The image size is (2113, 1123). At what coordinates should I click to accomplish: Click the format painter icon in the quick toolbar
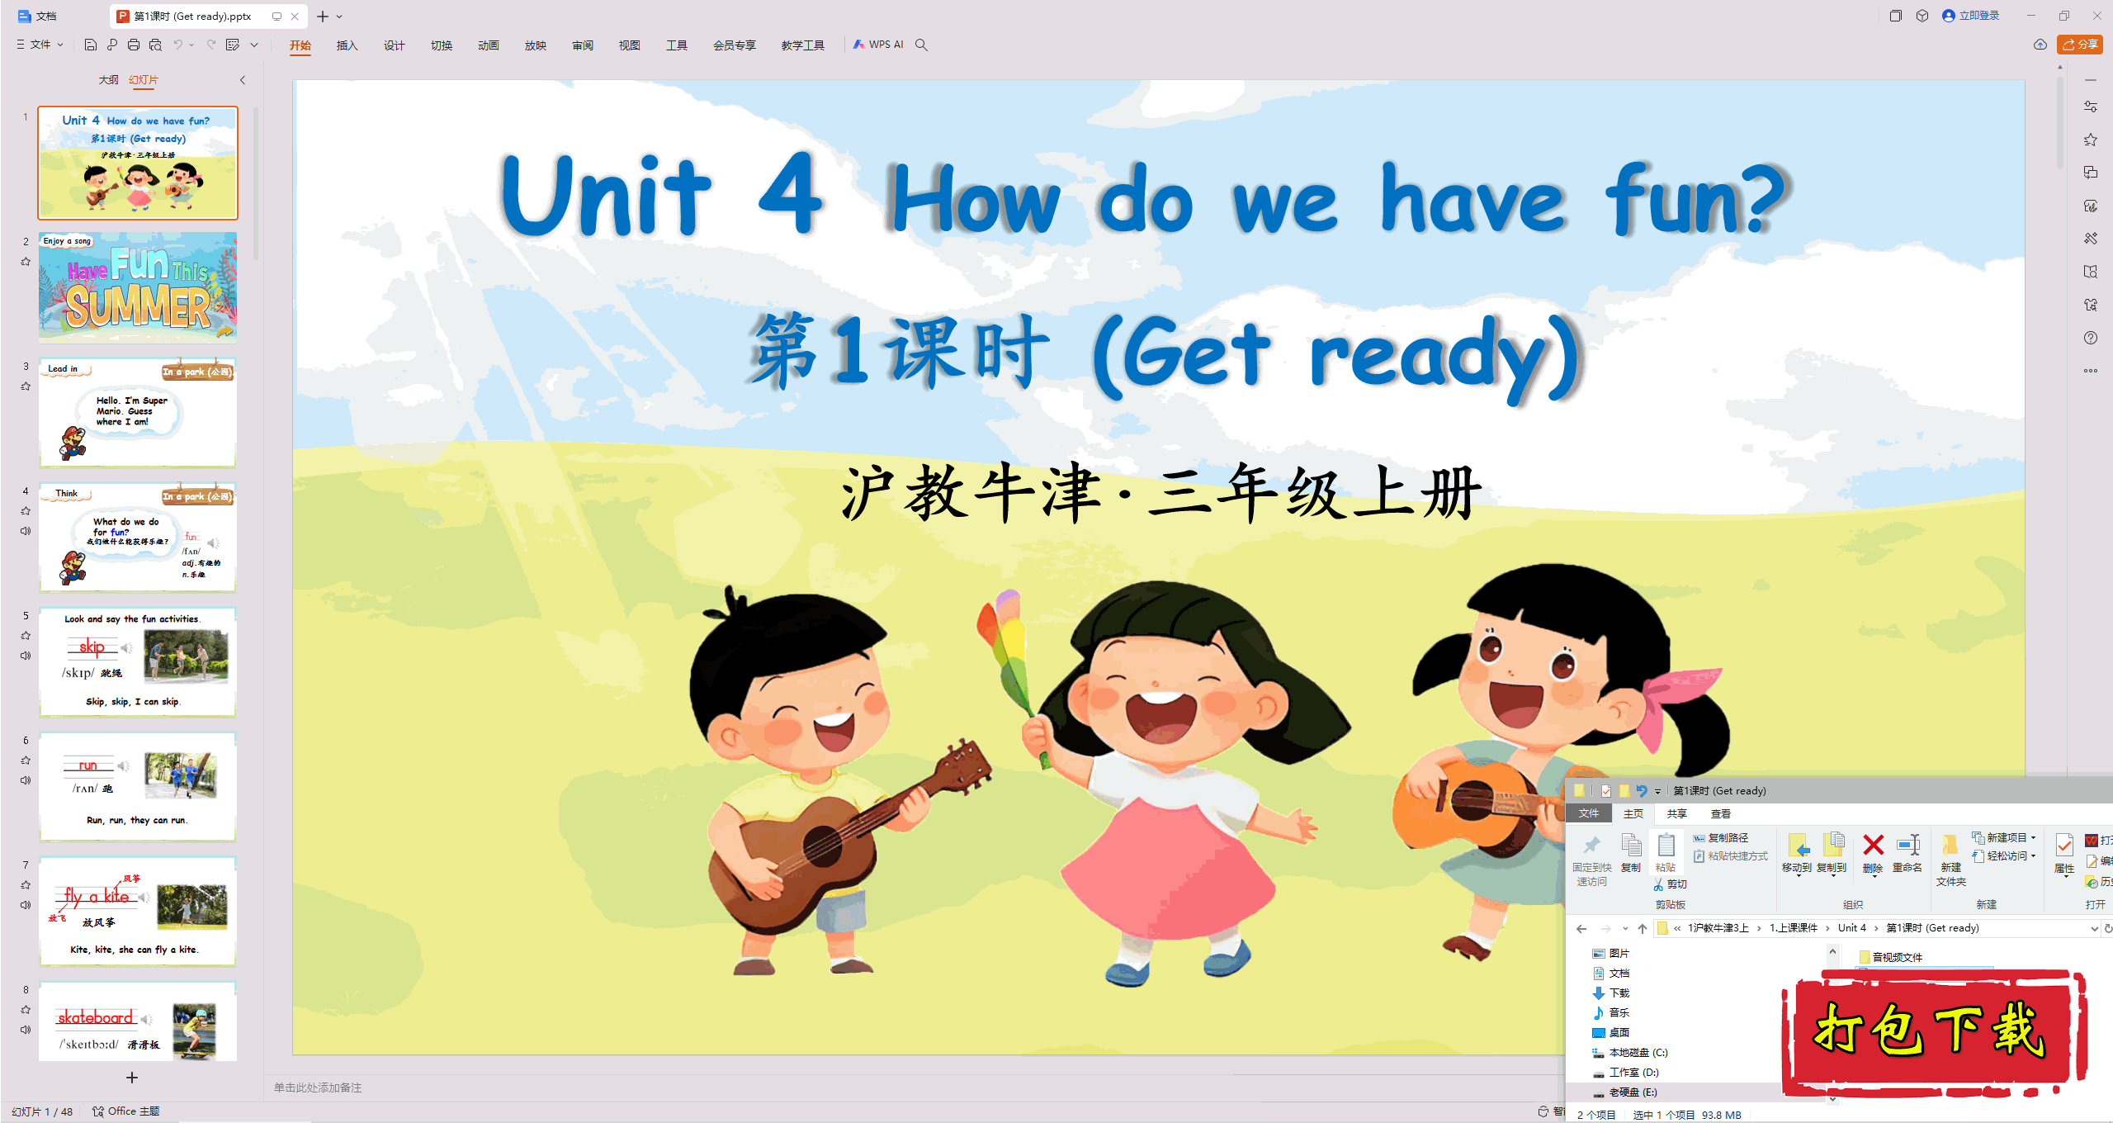point(233,45)
